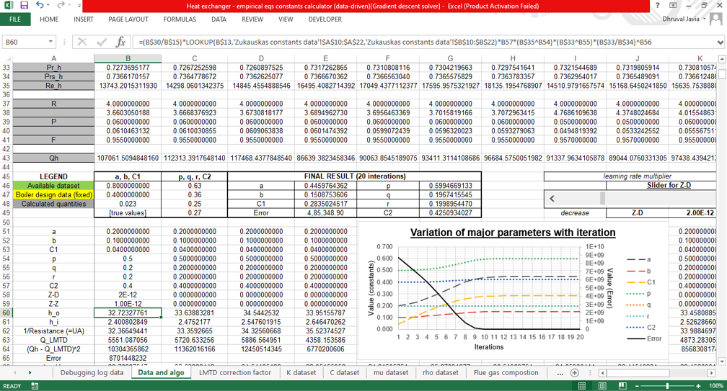Select column B header
Screen dimensions: 727x391
128,58
